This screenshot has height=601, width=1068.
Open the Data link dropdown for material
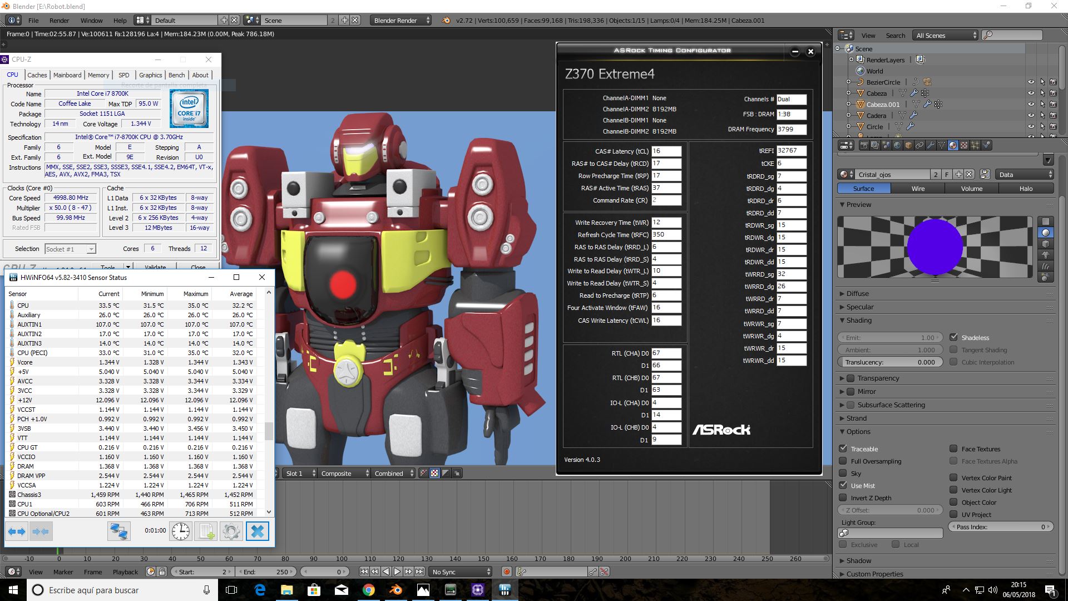pos(1025,175)
